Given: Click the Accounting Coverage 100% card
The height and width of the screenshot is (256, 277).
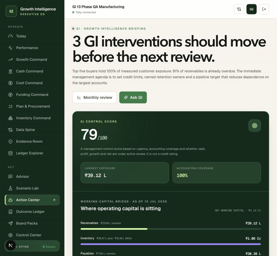Looking at the screenshot, I should point(217,173).
